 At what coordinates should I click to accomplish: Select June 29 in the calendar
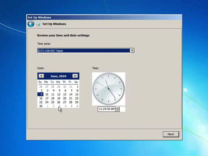pyautogui.click(x=77, y=102)
